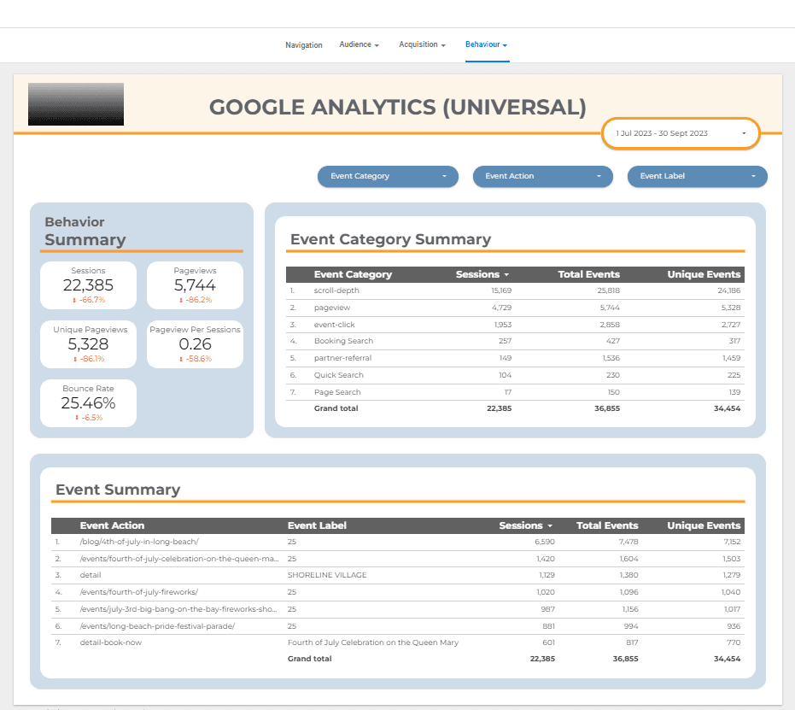Screen dimensions: 795x710
Task: Click scroll-depth total events 25,818
Action: [608, 290]
